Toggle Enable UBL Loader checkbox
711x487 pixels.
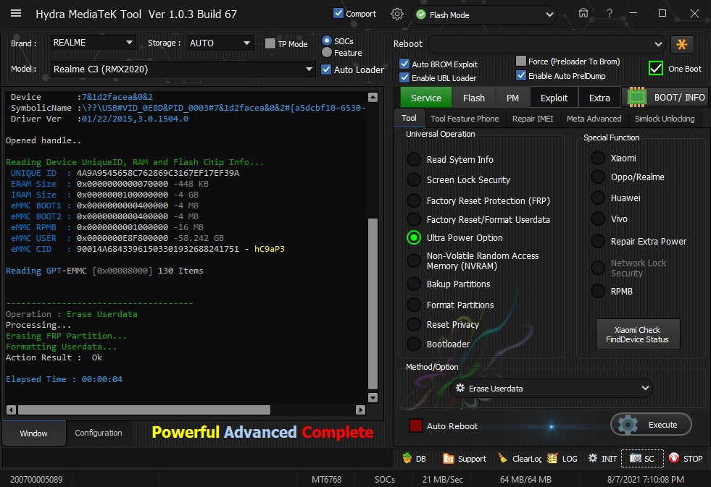pos(404,77)
